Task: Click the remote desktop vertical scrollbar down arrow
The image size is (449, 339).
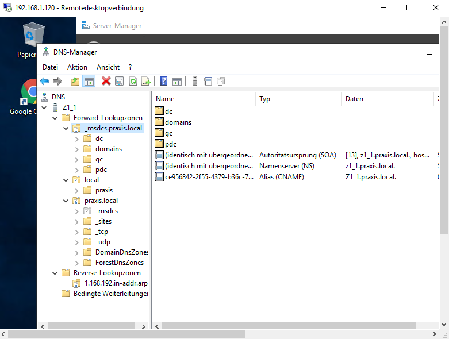Action: coord(444,325)
